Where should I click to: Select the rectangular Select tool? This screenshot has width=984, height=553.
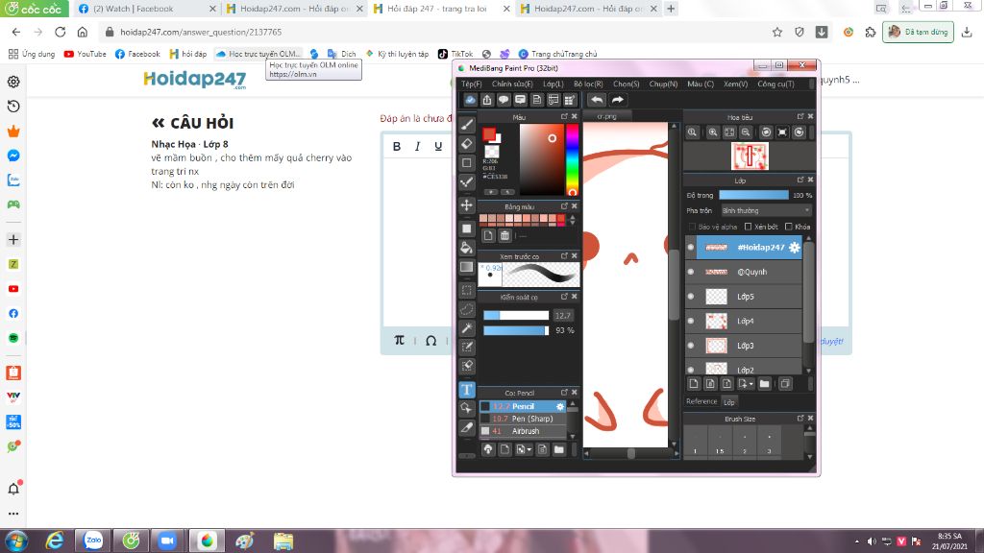pyautogui.click(x=466, y=290)
